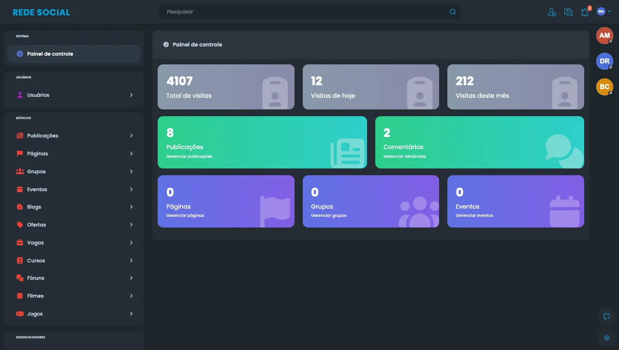Screen dimensions: 619x350
Task: Expand the Cursos menu chevron
Action: click(131, 260)
